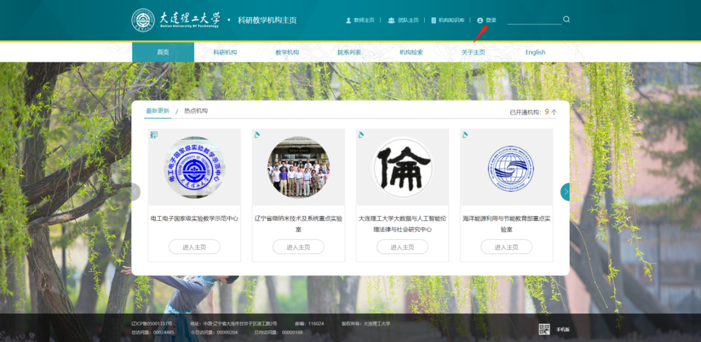Click the 日均访问量 counter in footer
Image resolution: width=701 pixels, height=342 pixels.
coord(278,332)
